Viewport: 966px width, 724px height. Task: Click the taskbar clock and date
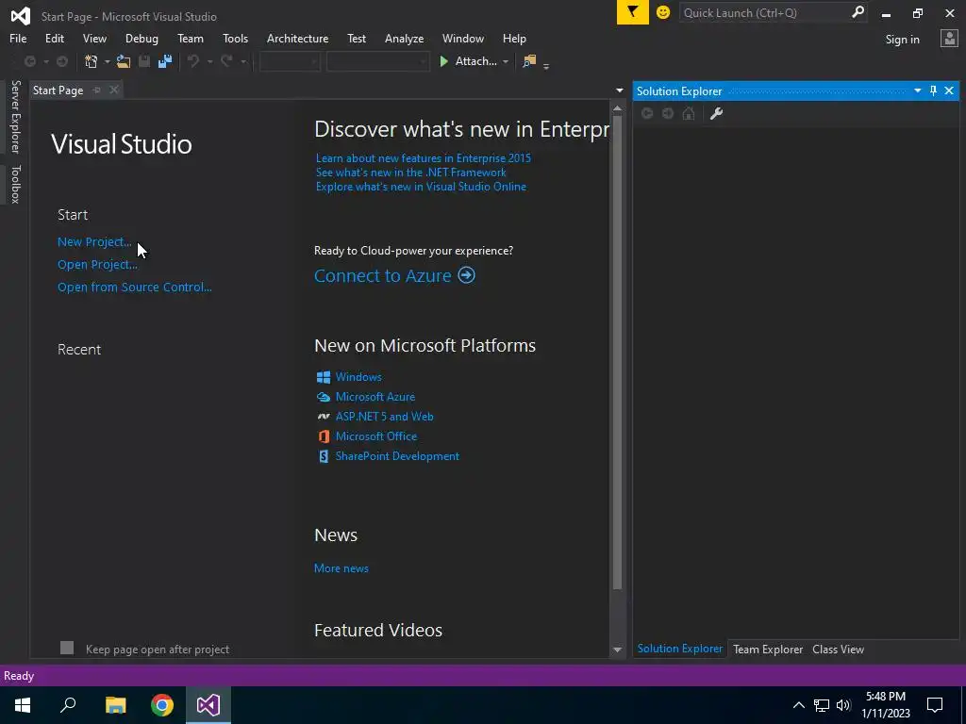click(x=885, y=705)
